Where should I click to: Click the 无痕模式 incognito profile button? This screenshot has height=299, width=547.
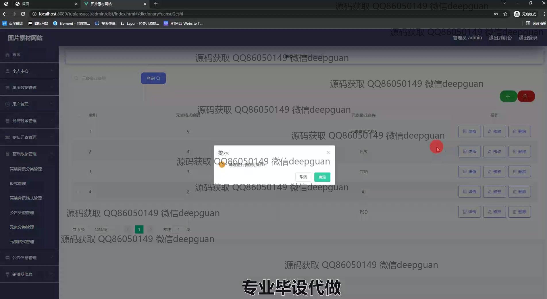click(x=525, y=14)
